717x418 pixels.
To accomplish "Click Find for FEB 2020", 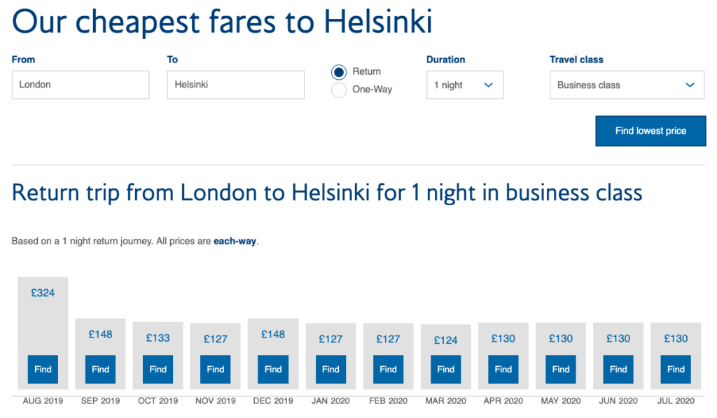I will click(388, 369).
